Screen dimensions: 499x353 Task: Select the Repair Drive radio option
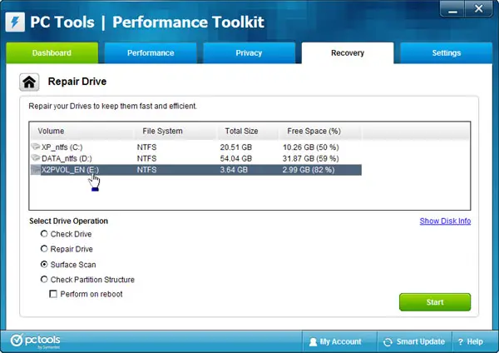44,249
